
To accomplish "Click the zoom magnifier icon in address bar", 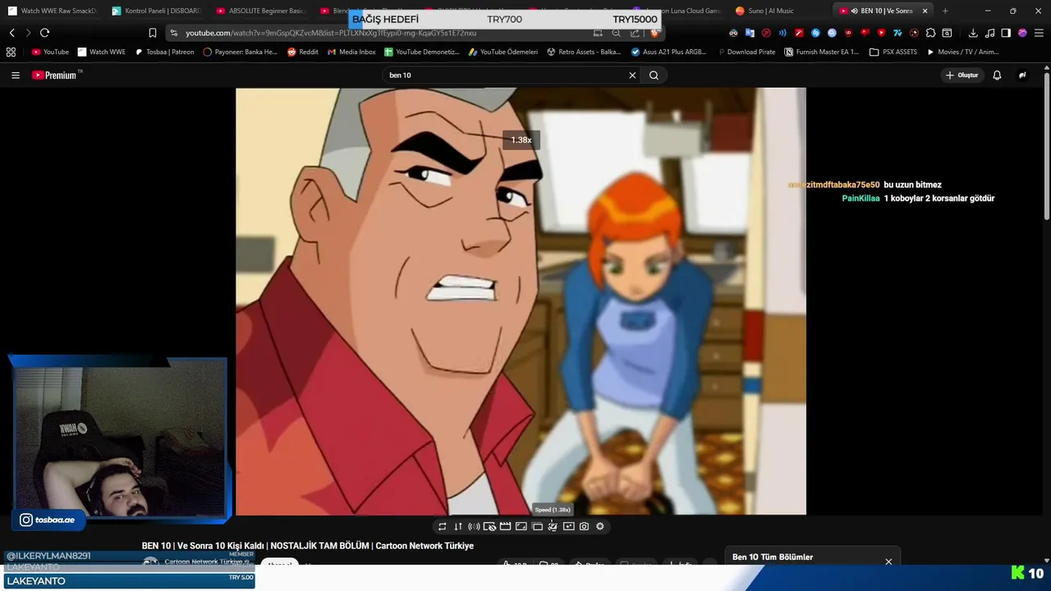I will click(x=617, y=33).
